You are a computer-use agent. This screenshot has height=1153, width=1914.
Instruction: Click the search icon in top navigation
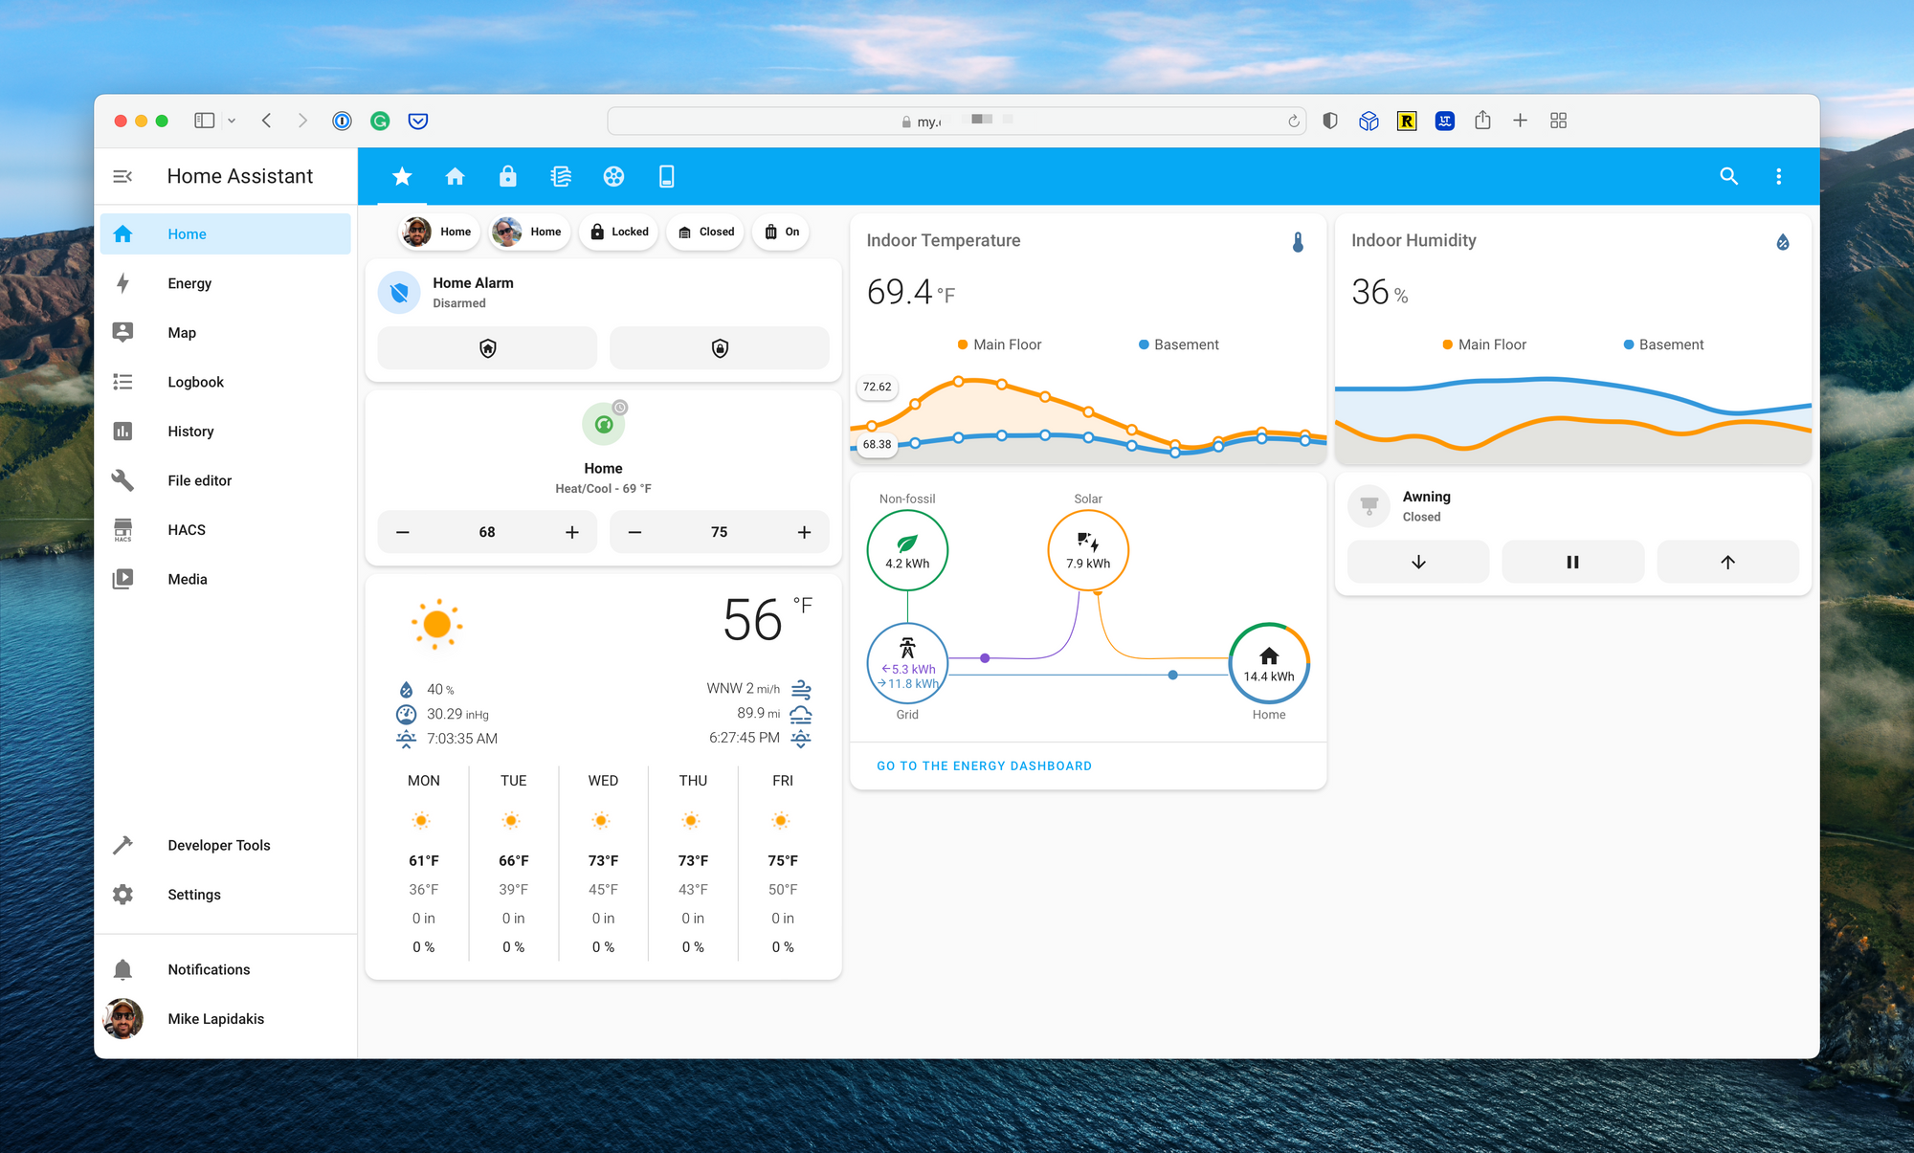(1728, 175)
